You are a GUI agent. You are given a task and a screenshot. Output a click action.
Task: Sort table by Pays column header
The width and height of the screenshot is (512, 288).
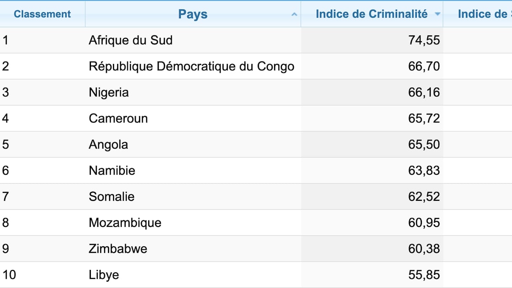[193, 14]
